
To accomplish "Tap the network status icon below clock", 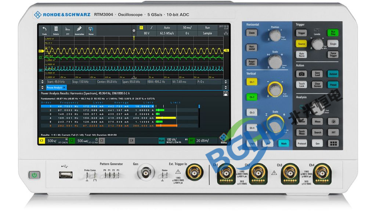I will [226, 33].
